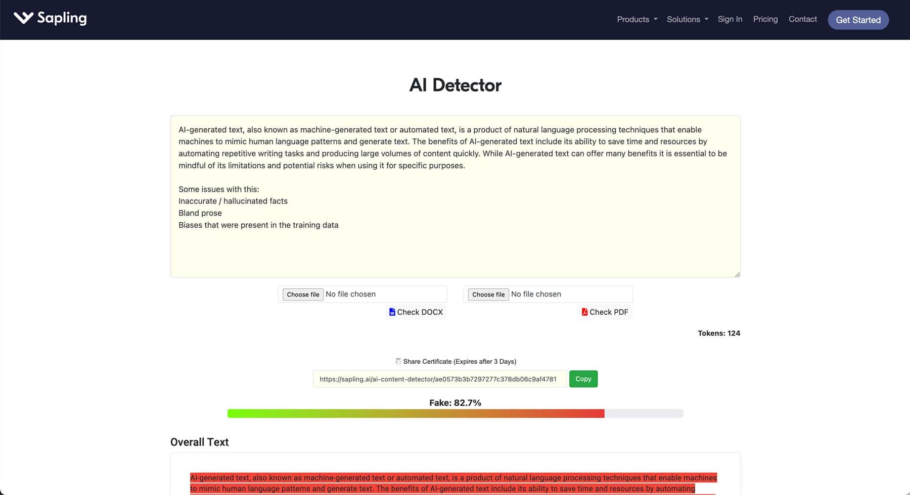910x495 pixels.
Task: Open the Contact page
Action: 802,19
